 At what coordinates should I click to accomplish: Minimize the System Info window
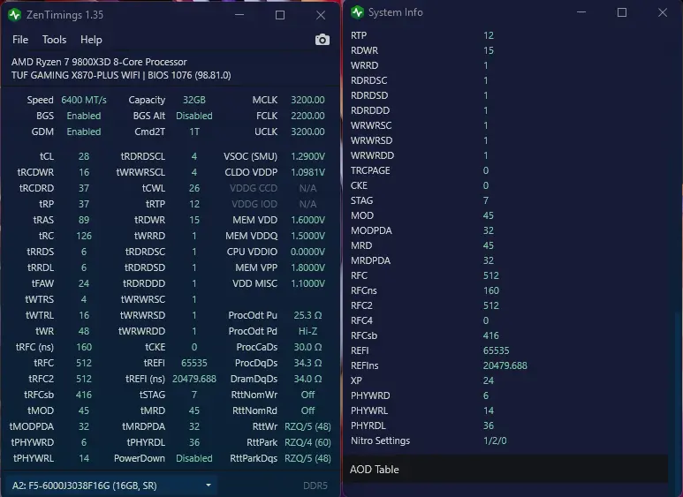[x=581, y=12]
